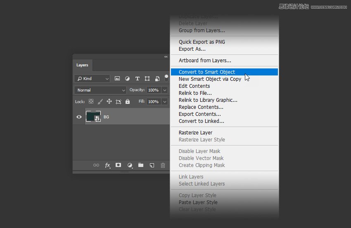This screenshot has width=351, height=228.
Task: Open the Kind filter type dropdown
Action: click(x=92, y=78)
